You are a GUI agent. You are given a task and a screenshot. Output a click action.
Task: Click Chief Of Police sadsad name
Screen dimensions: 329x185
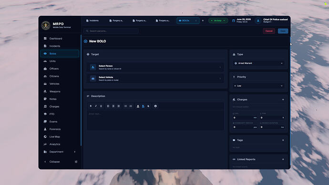[275, 20]
